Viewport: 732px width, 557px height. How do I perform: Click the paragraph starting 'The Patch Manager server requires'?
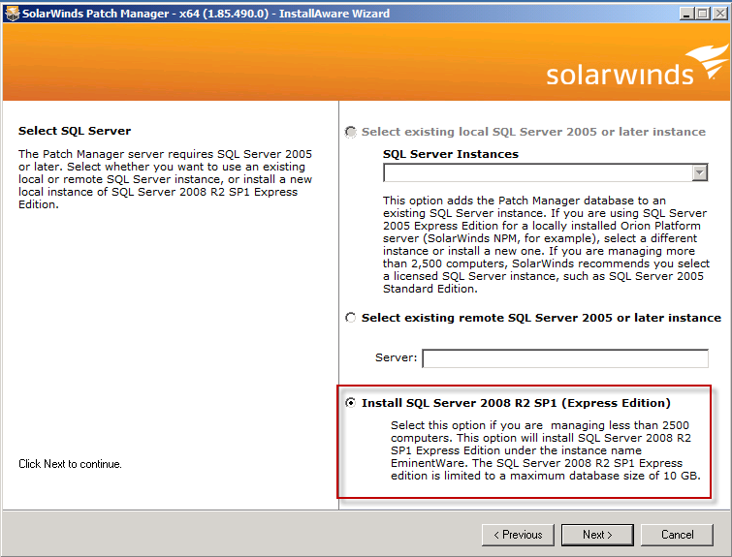(x=165, y=179)
